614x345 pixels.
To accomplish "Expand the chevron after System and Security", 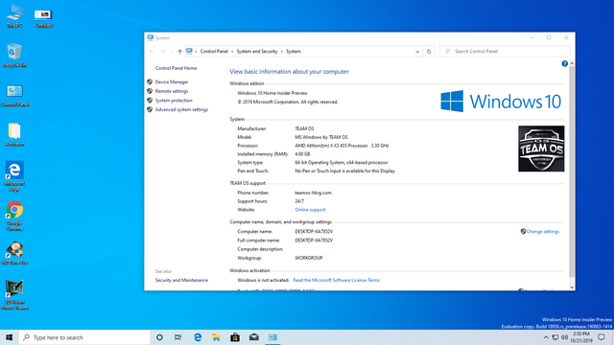I will (281, 51).
